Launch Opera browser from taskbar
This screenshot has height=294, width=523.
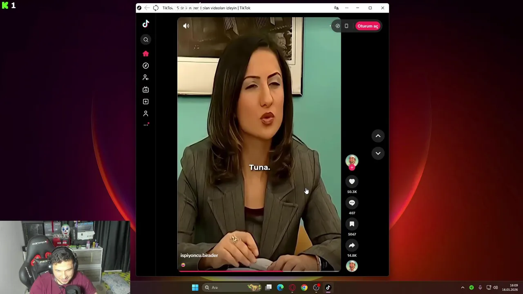[292, 287]
